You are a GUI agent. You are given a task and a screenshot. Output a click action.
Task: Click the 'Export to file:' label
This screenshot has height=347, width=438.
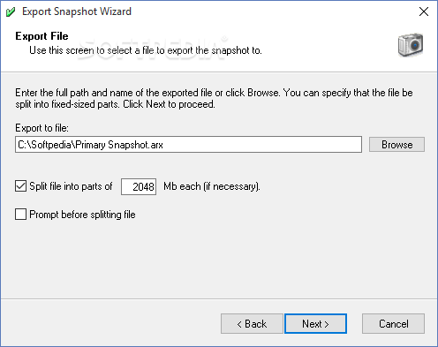point(42,128)
